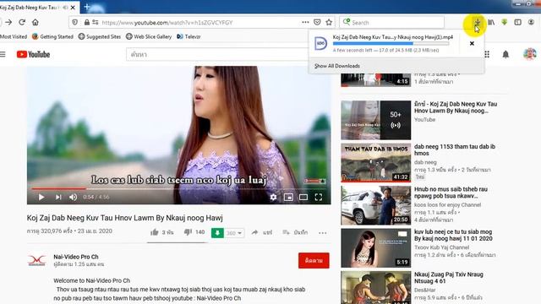Go to YouTube home logo

point(34,54)
